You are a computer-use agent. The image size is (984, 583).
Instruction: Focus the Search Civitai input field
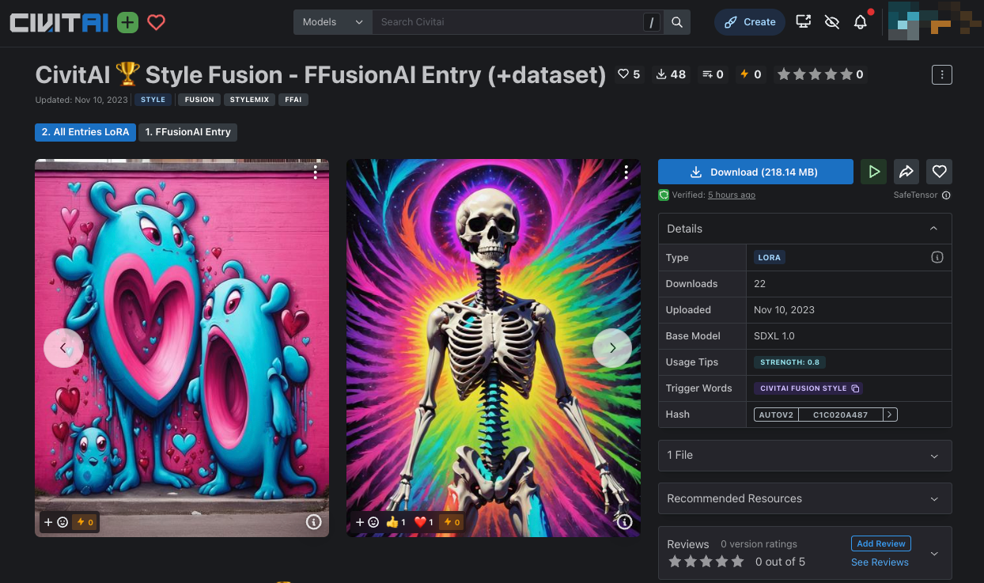[x=506, y=22]
